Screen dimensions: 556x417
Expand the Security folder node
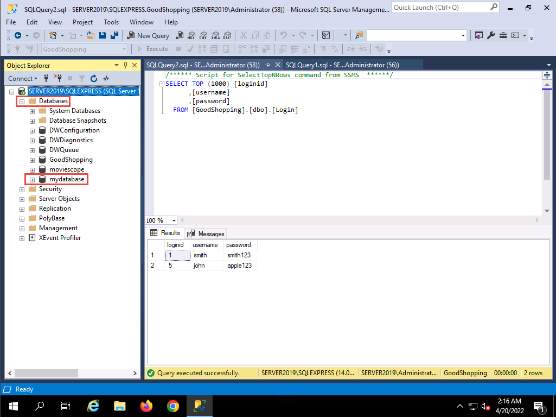(22, 189)
